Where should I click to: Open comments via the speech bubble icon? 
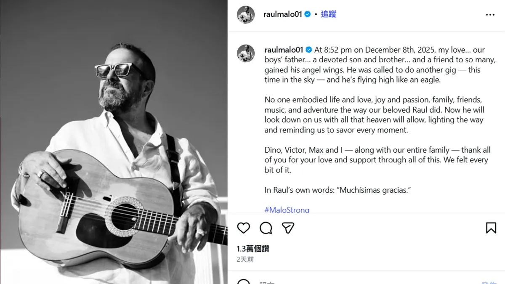266,228
